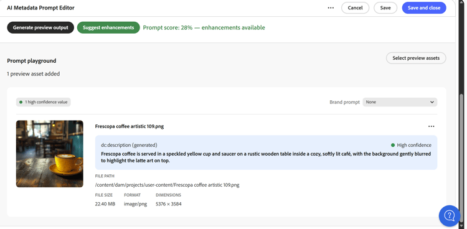Click Suggest enhancements button

[108, 27]
